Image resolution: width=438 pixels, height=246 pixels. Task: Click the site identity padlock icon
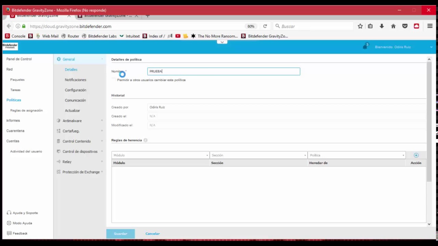[x=24, y=26]
